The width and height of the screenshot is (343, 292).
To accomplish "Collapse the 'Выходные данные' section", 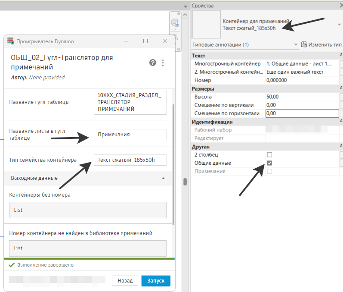I will (163, 178).
